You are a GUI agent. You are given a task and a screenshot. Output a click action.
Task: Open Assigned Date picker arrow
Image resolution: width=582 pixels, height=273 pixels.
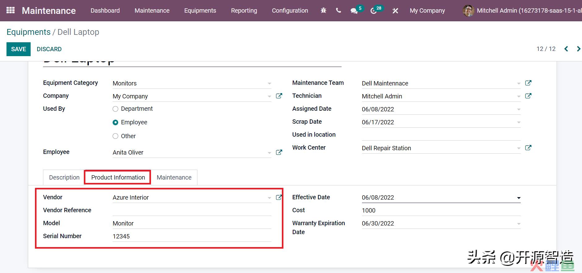click(x=519, y=110)
